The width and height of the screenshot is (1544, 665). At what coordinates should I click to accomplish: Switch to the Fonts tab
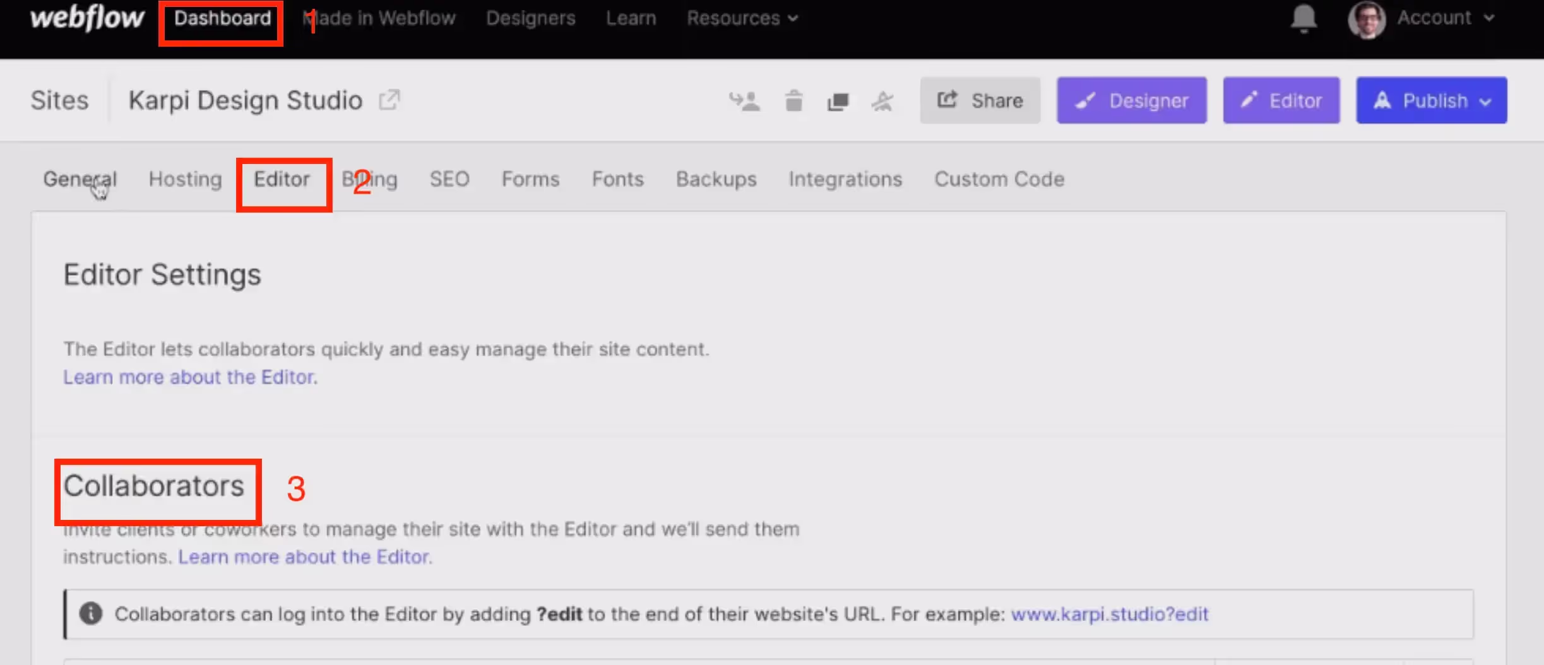point(618,179)
